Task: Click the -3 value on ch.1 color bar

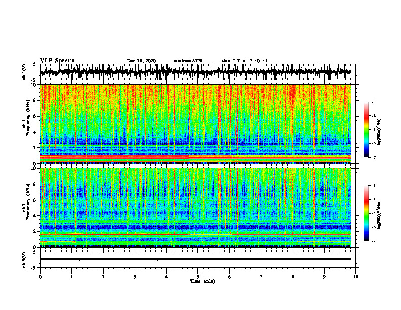Action: pyautogui.click(x=374, y=102)
